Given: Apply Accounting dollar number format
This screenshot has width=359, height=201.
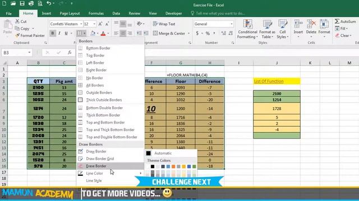Looking at the screenshot, I should (197, 33).
